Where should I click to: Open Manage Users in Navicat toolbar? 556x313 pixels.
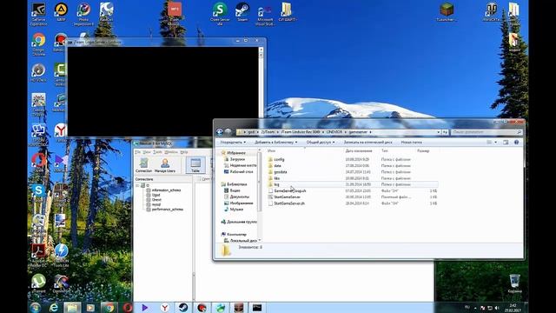[165, 165]
